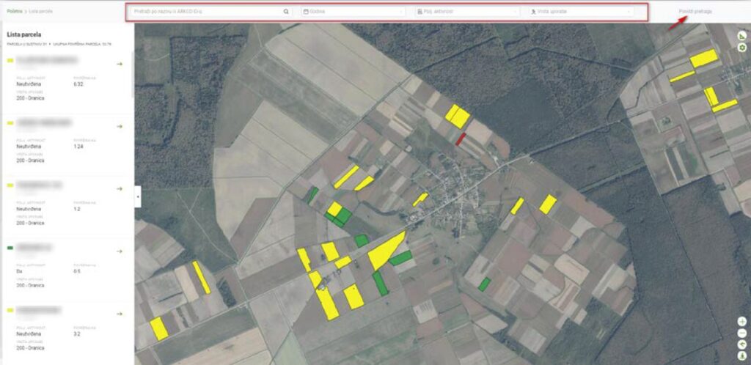Click the search magnifier icon
751x365 pixels.
[286, 12]
